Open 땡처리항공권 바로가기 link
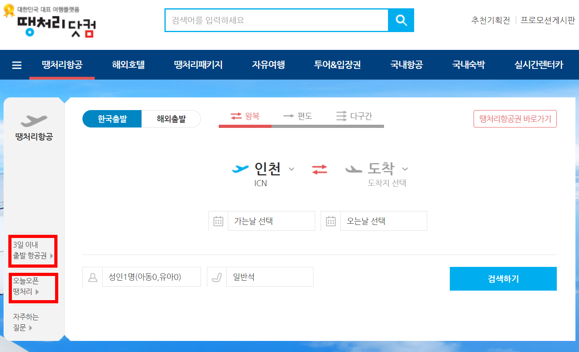The image size is (579, 352). (515, 118)
